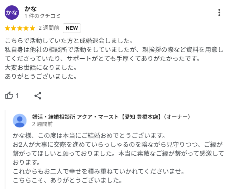This screenshot has height=189, width=225.
Task: Click the fifth yellow star
Action: pos(32,28)
